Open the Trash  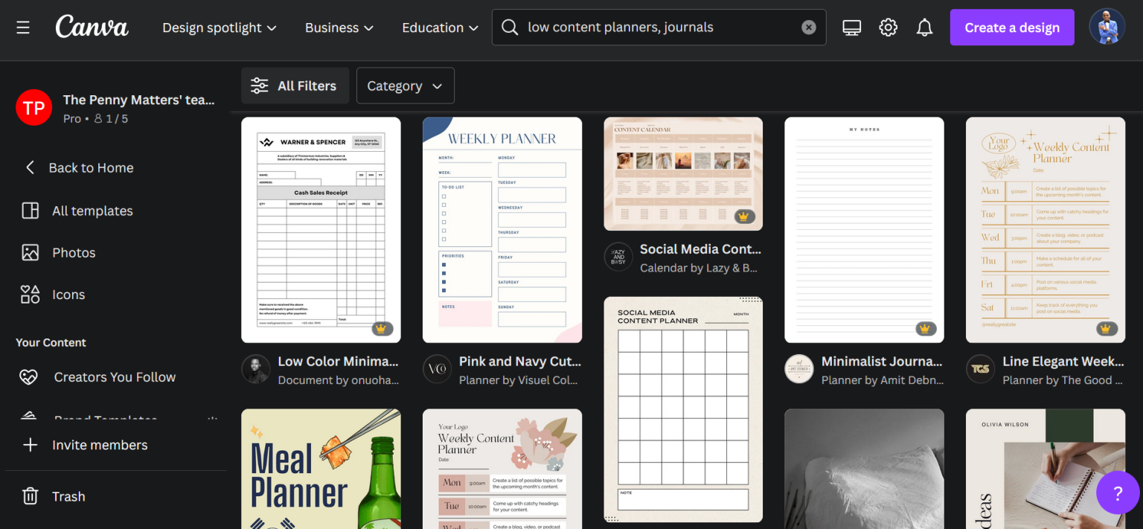point(69,496)
